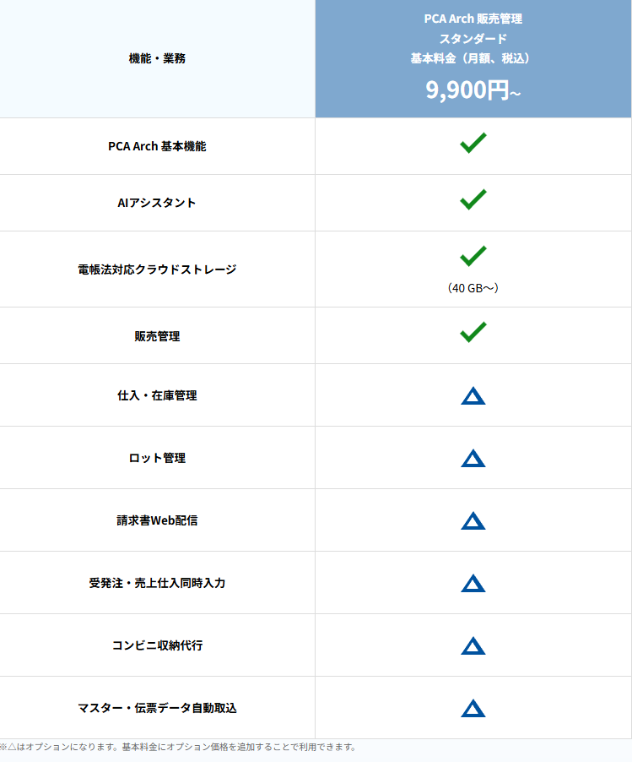The height and width of the screenshot is (762, 632).
Task: Select the 機能・業務 column header
Action: 157,58
